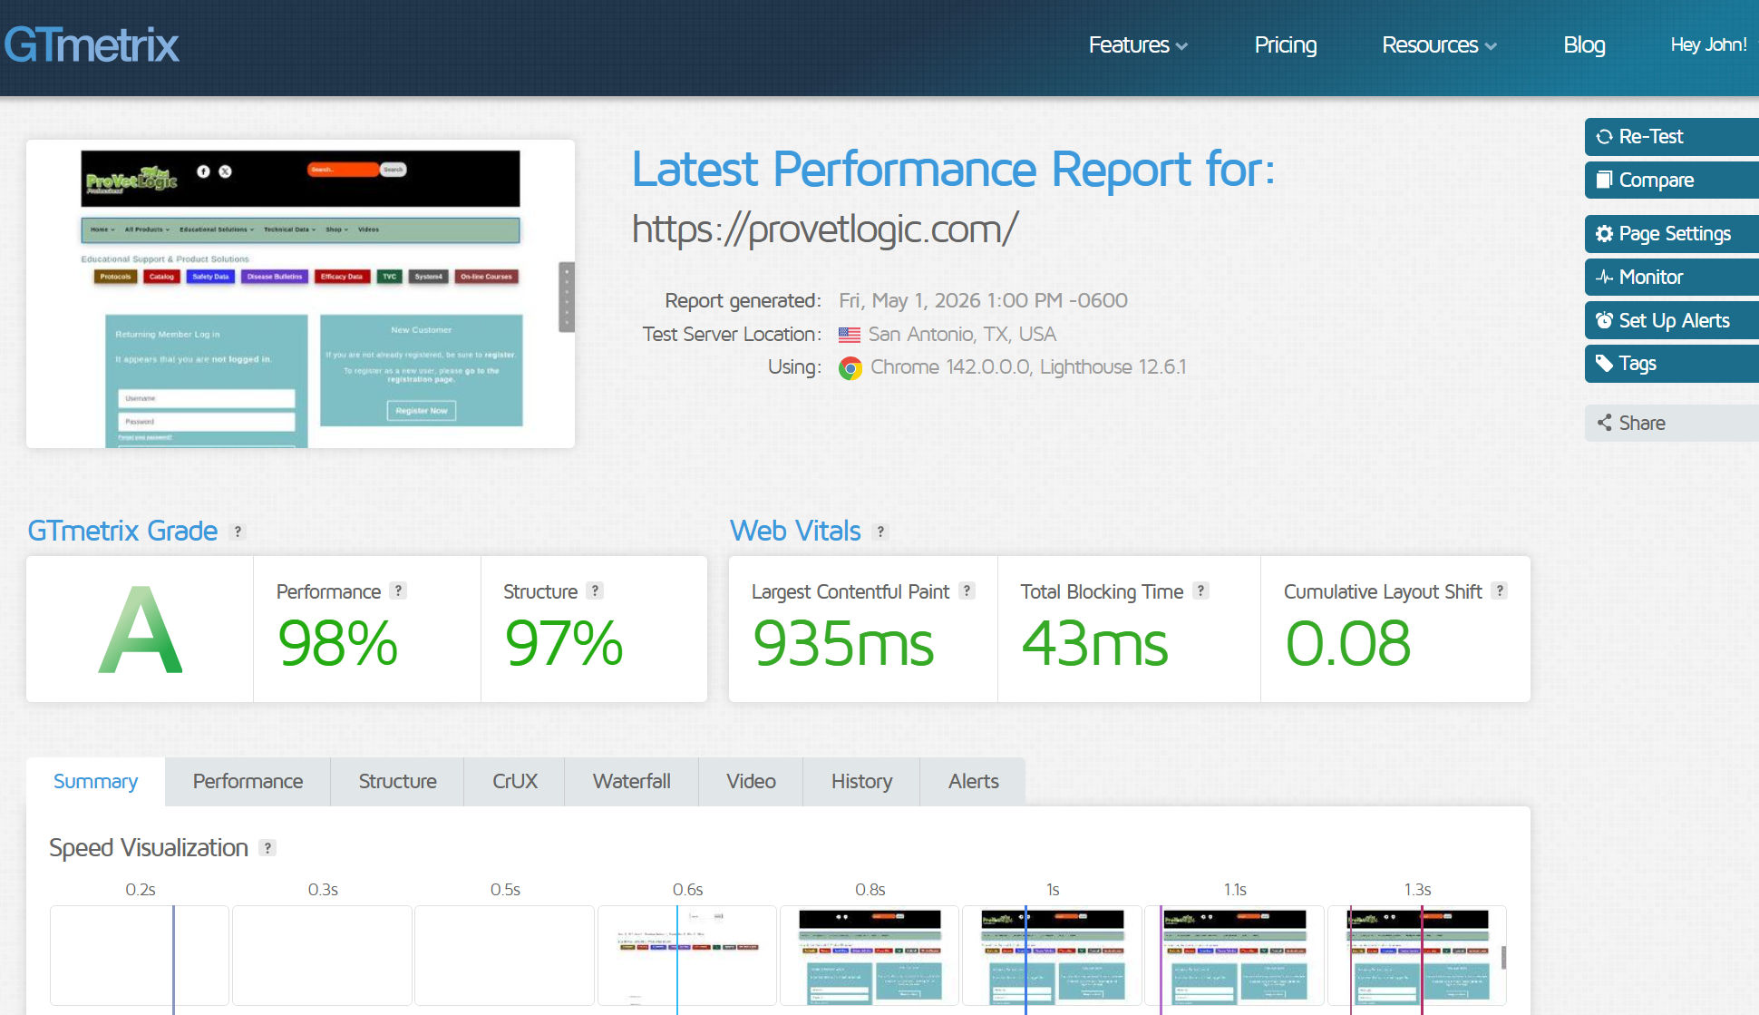1759x1015 pixels.
Task: Click the Chrome 142 Lighthouse version text
Action: coord(1028,367)
